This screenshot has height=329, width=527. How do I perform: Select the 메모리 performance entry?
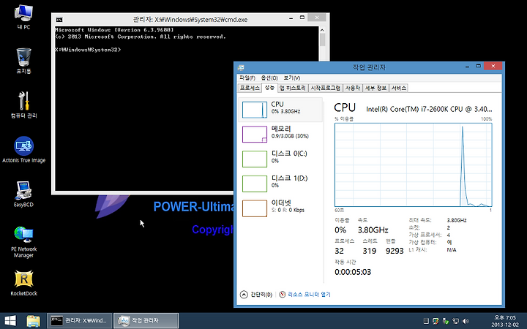click(280, 134)
